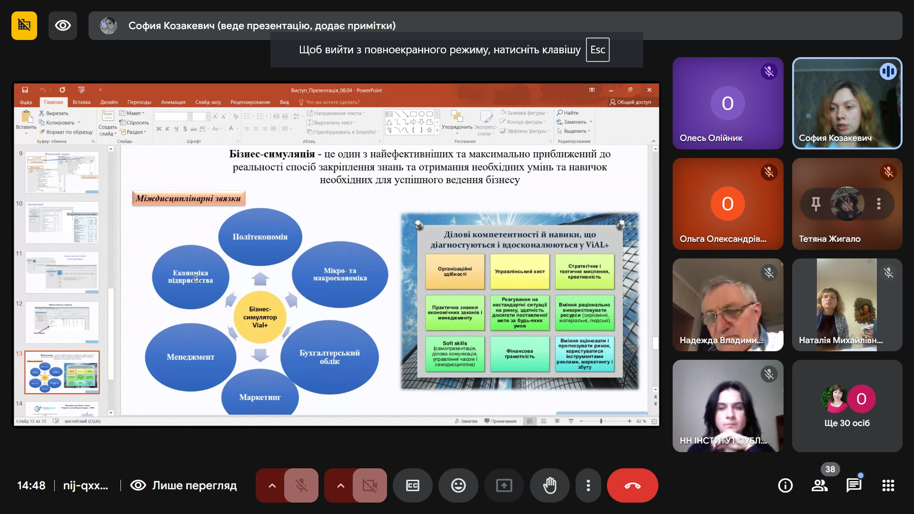Screen dimensions: 914x514
Task: Open the Анимация ribbon tab
Action: coord(173,102)
